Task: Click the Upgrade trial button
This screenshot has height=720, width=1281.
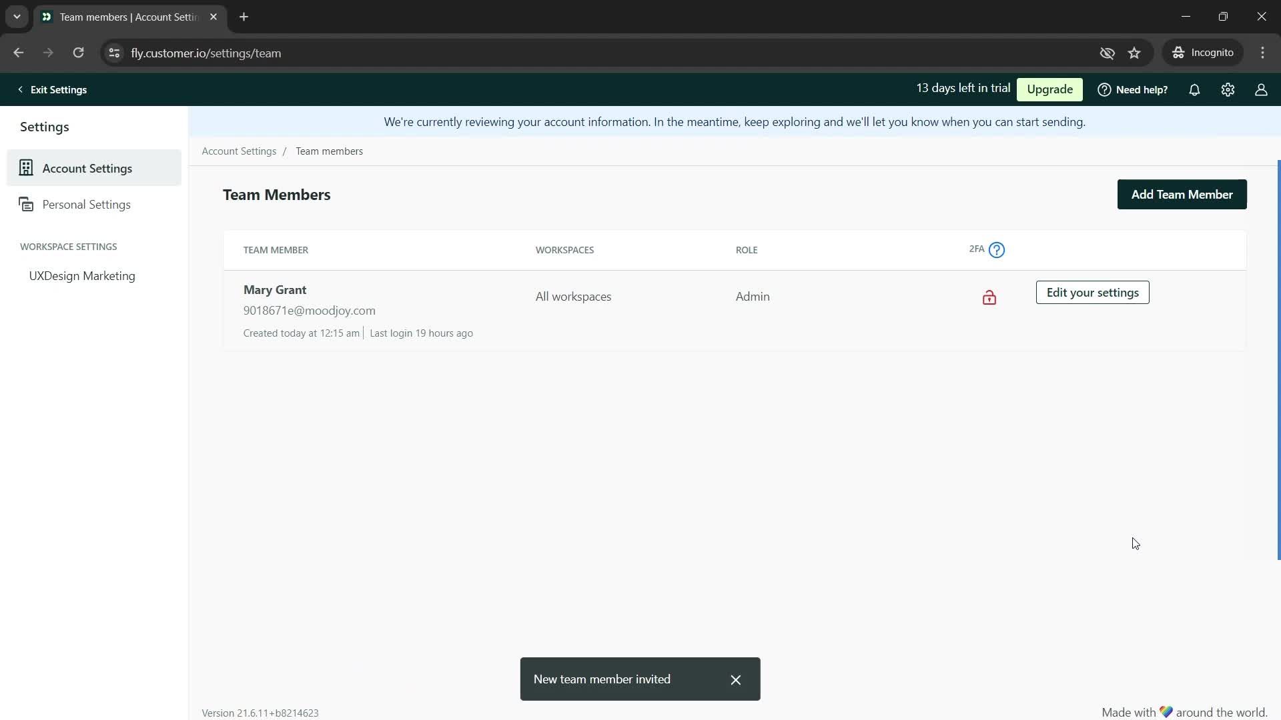Action: (x=1049, y=90)
